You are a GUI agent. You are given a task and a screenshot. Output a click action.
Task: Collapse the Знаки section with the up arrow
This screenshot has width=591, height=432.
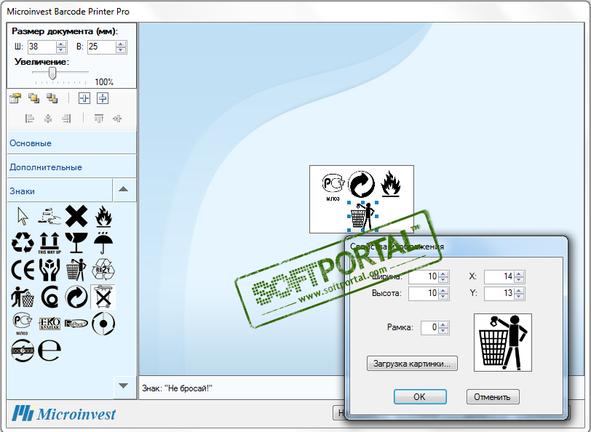tap(124, 190)
